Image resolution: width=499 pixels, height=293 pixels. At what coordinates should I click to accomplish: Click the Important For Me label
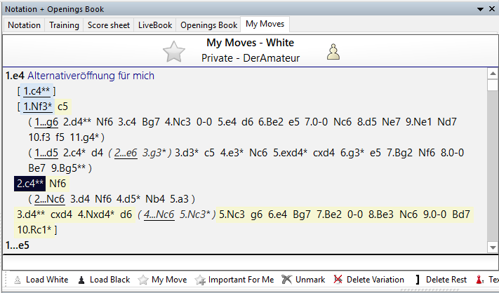point(241,280)
